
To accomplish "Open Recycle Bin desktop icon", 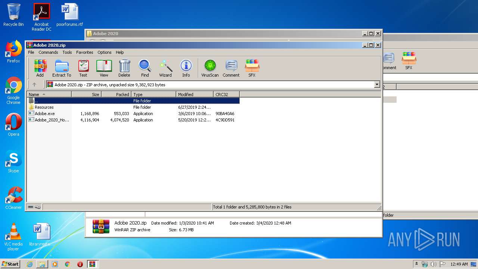I will [13, 15].
